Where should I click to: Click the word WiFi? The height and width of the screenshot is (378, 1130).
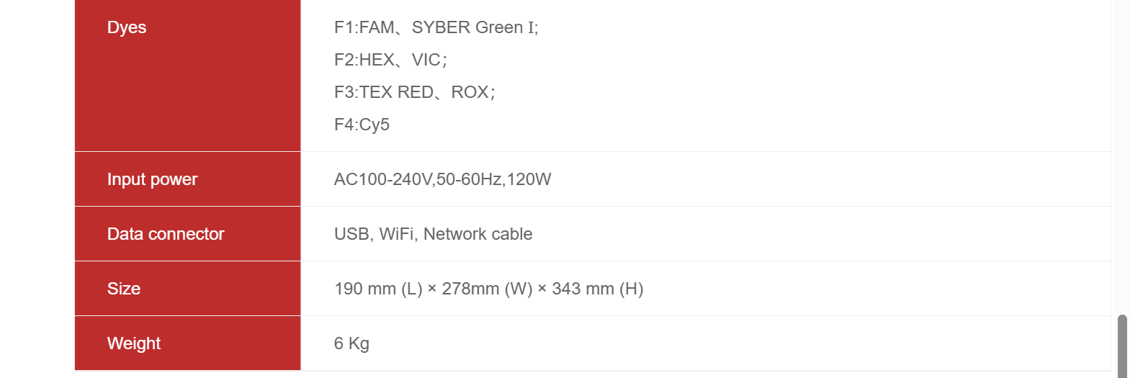(395, 234)
